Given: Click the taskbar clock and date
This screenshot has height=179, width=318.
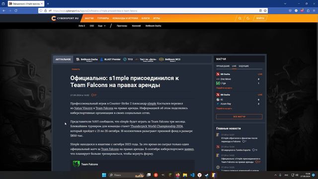Looking at the screenshot, I should coord(305,175).
